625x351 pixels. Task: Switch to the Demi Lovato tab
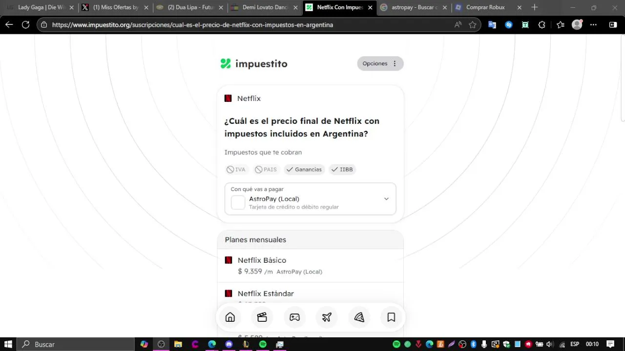(x=265, y=7)
